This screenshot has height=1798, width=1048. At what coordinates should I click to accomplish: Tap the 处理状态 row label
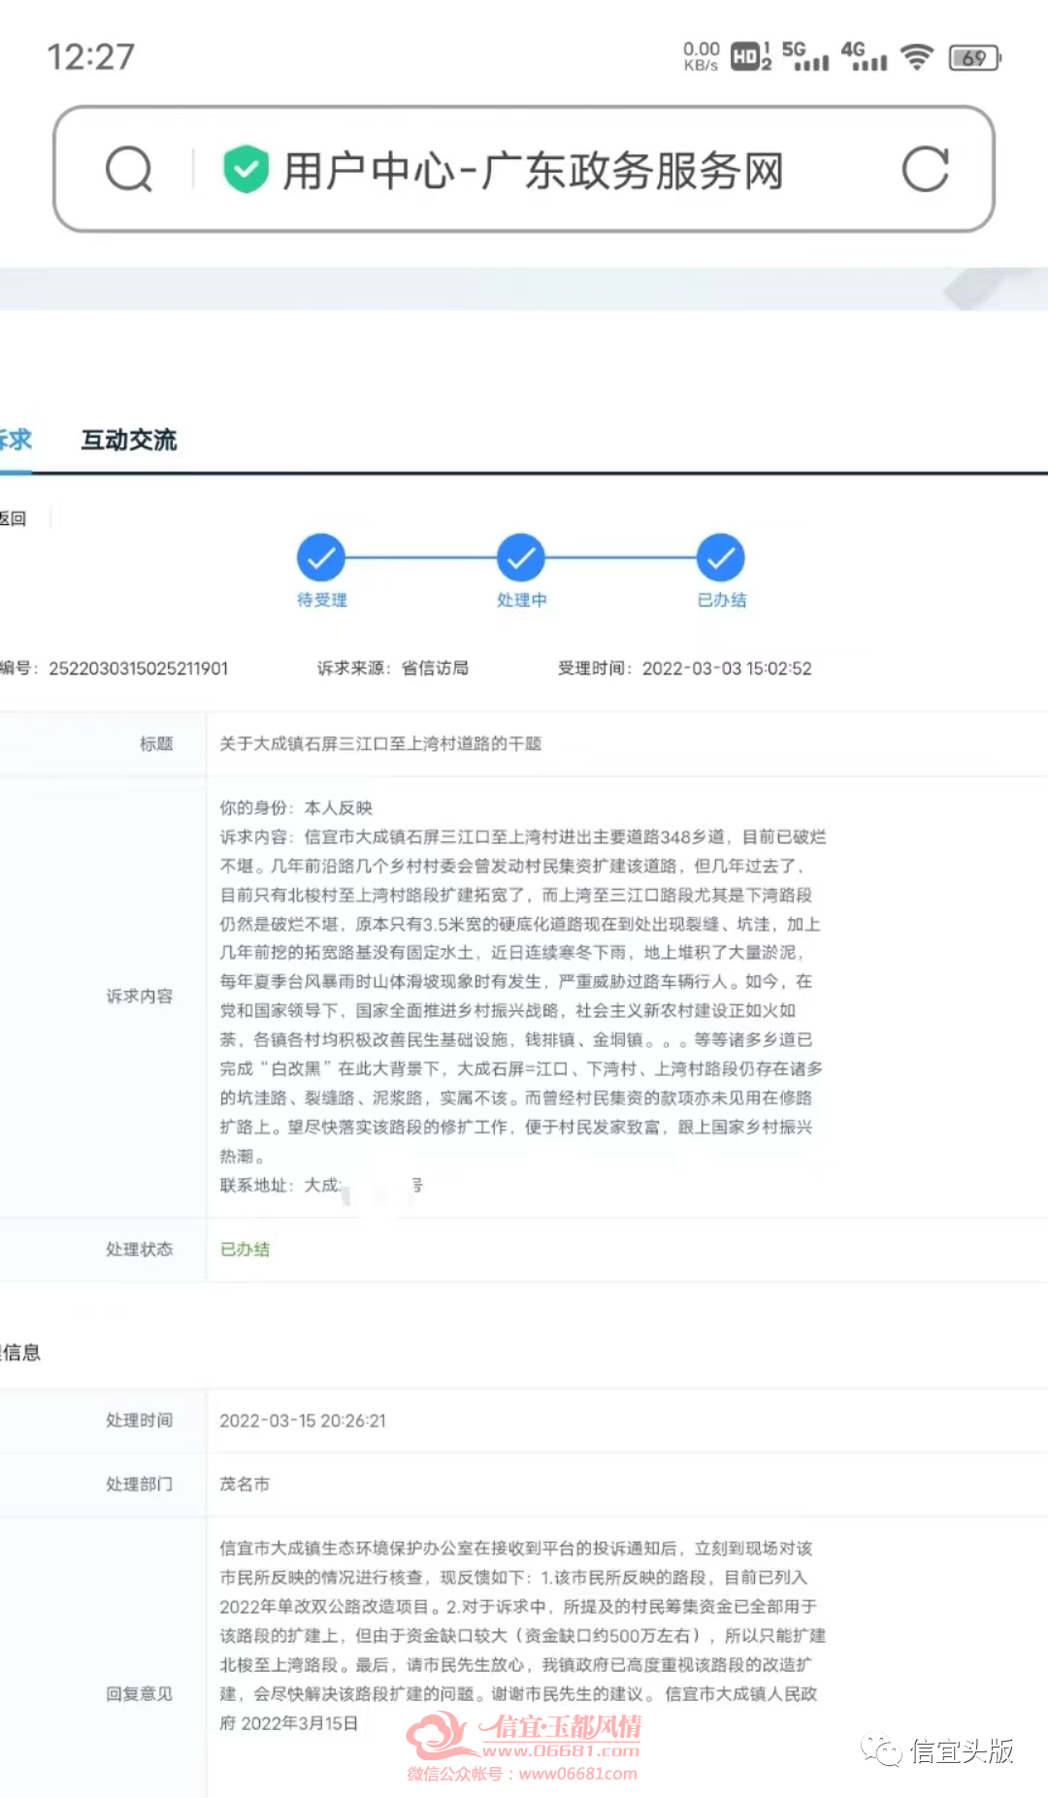click(140, 1250)
